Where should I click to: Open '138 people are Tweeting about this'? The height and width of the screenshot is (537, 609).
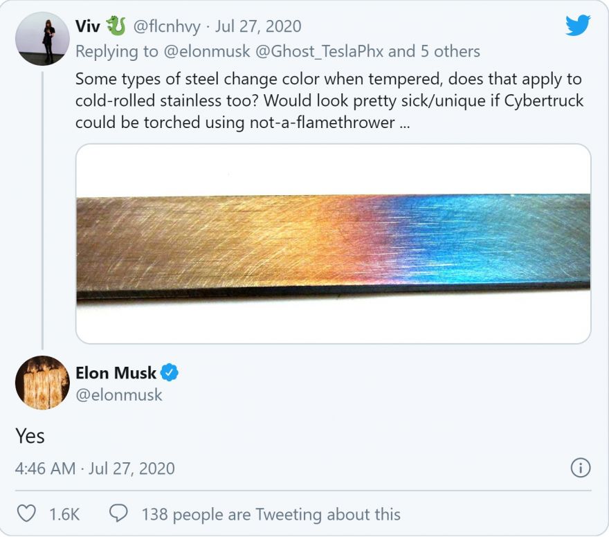[271, 514]
